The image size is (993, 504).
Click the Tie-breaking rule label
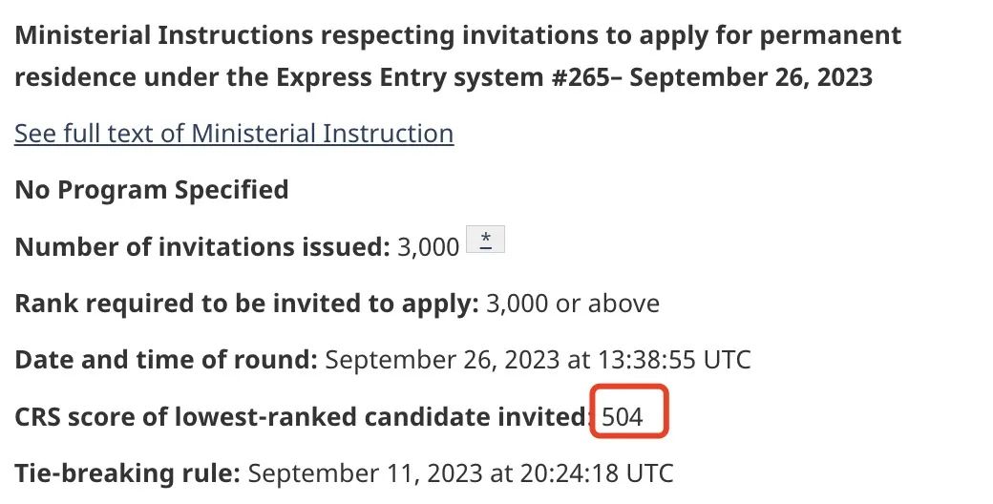tap(127, 472)
